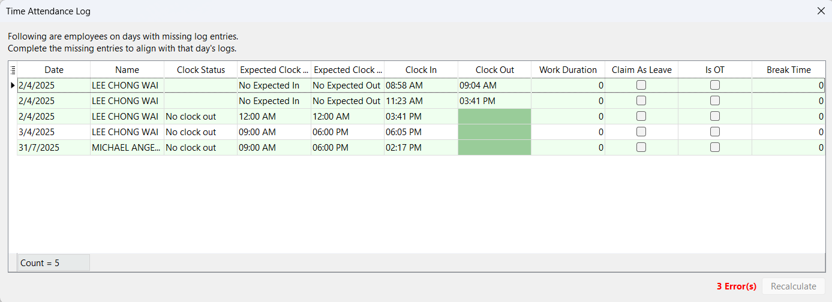Click the 3 Error(s) red label
The width and height of the screenshot is (832, 302).
coord(736,286)
